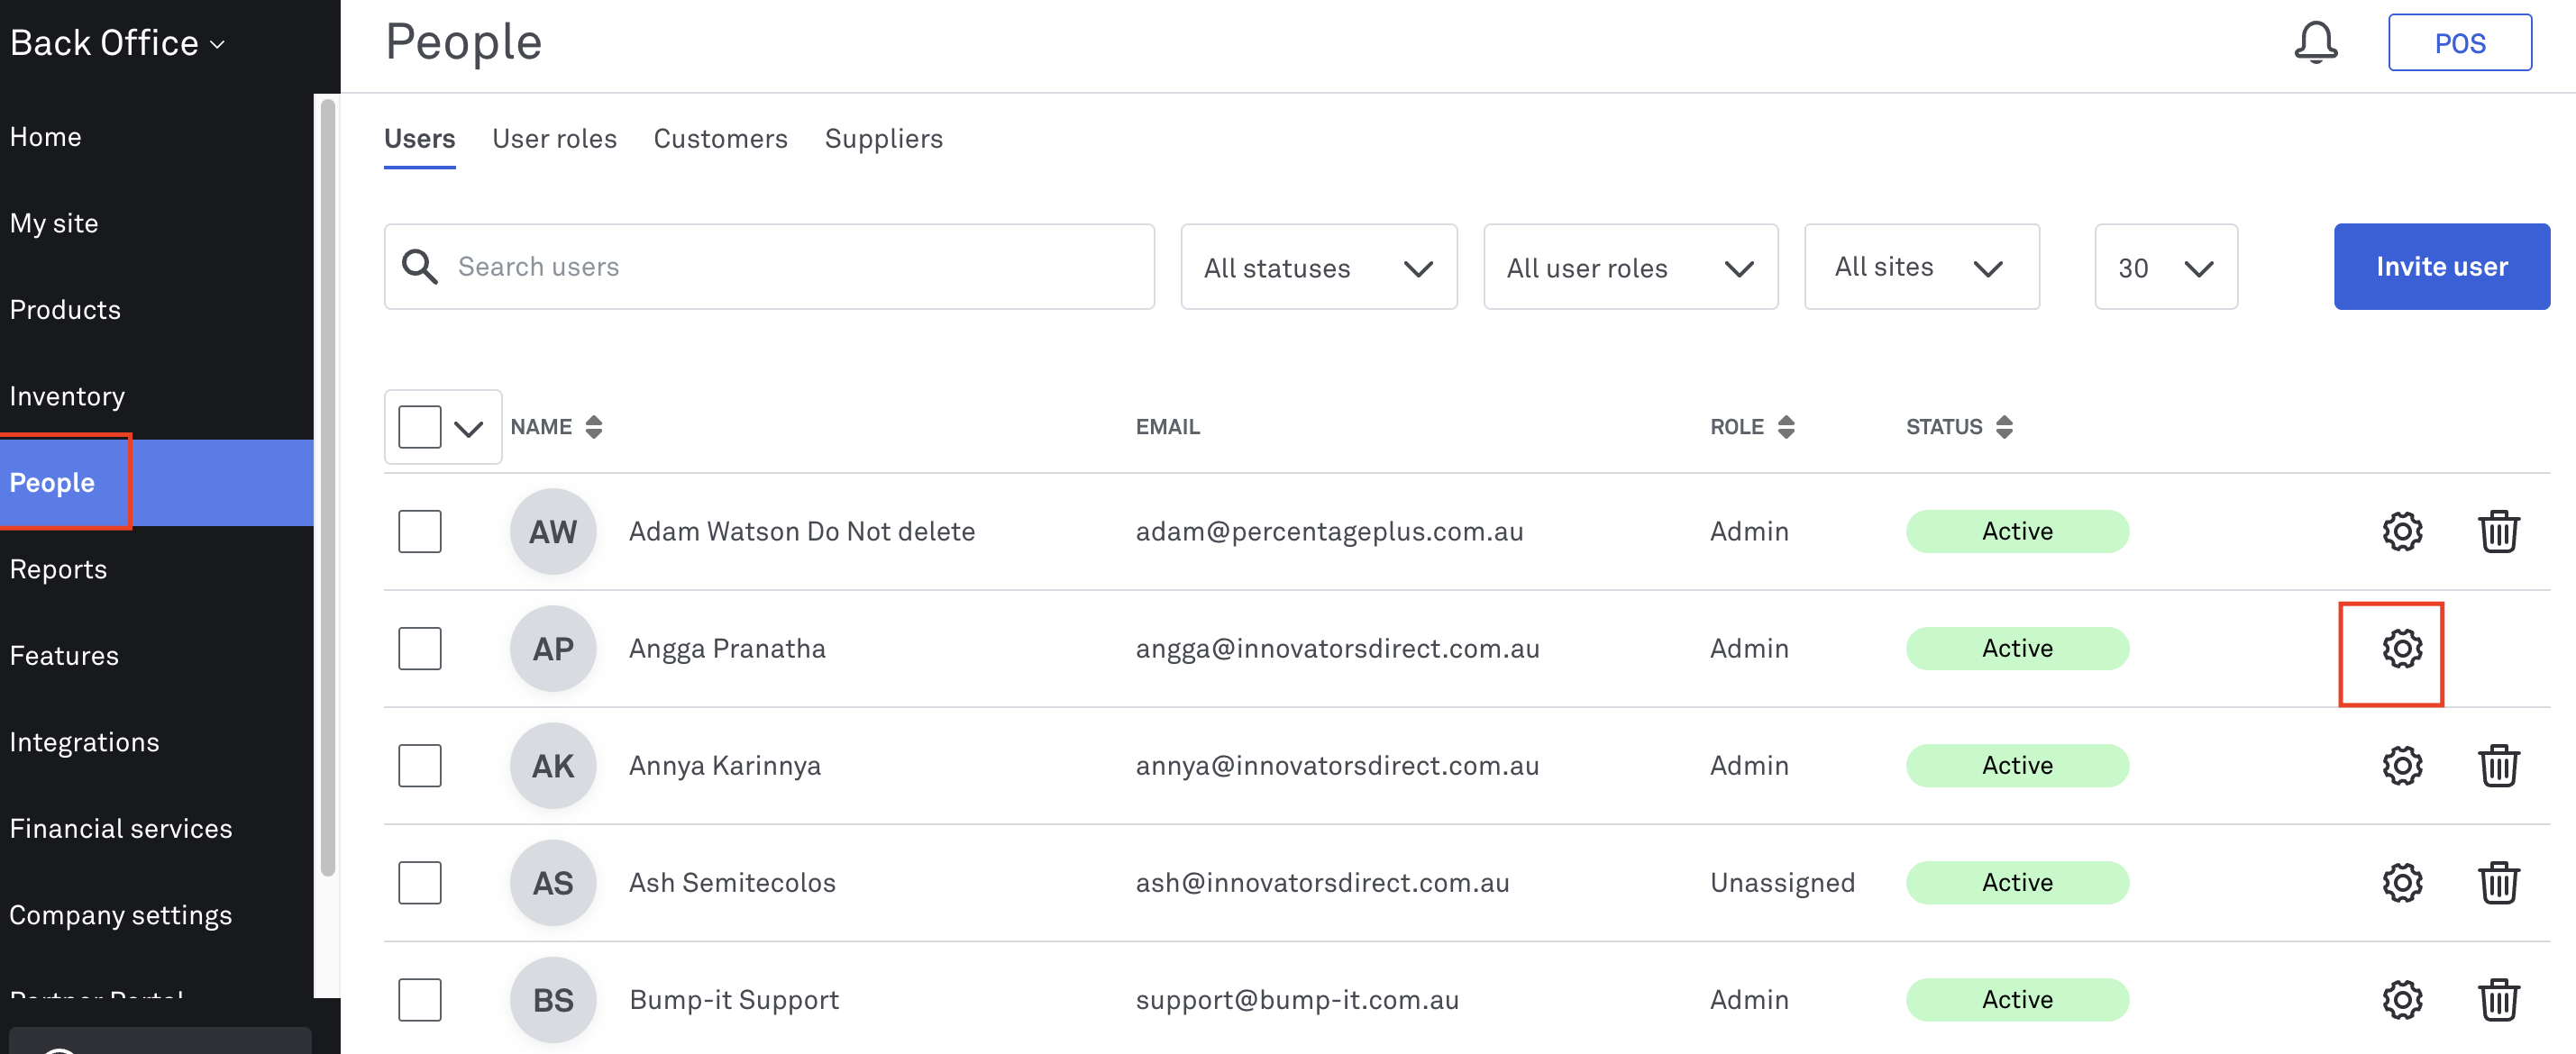Viewport: 2576px width, 1054px height.
Task: Expand the All statuses dropdown
Action: point(1318,267)
